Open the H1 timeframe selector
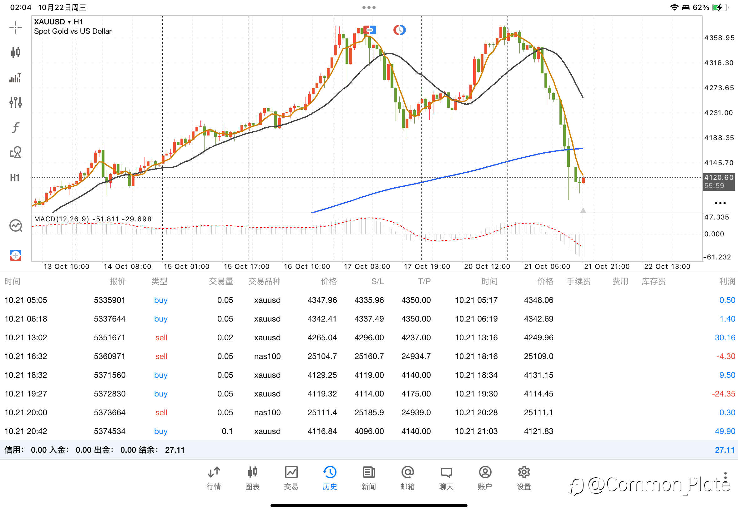 15,178
